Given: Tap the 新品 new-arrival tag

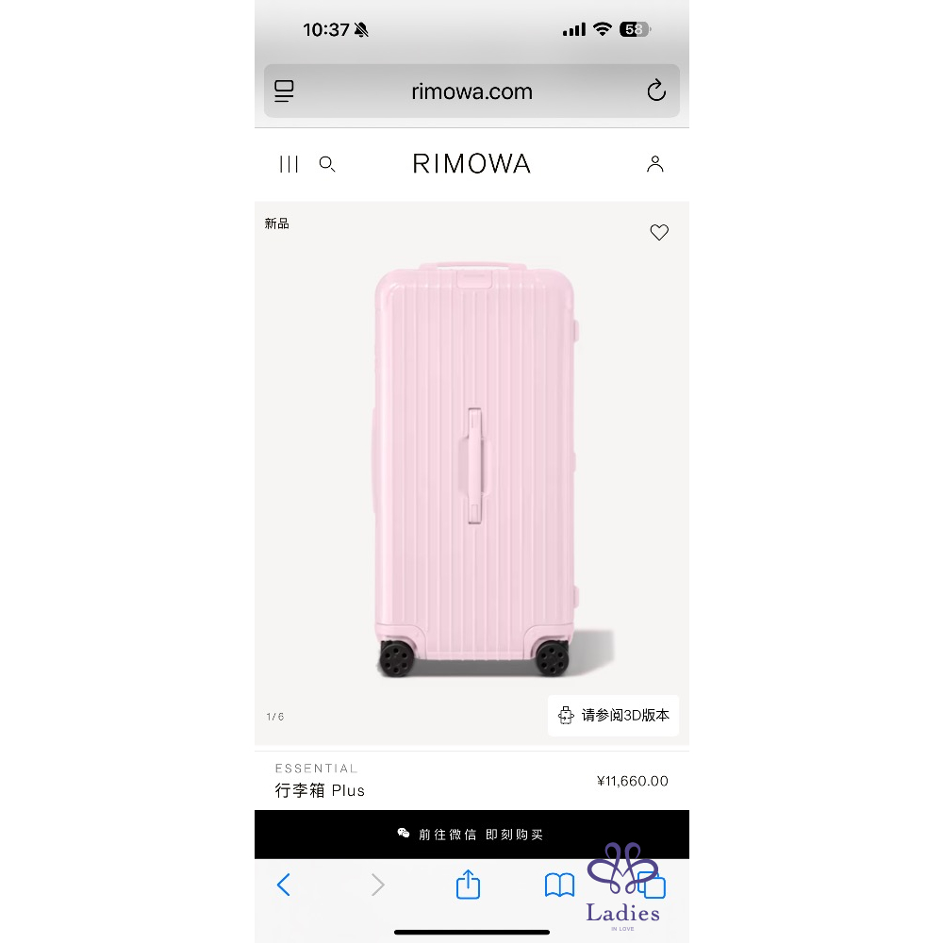Looking at the screenshot, I should coord(276,223).
